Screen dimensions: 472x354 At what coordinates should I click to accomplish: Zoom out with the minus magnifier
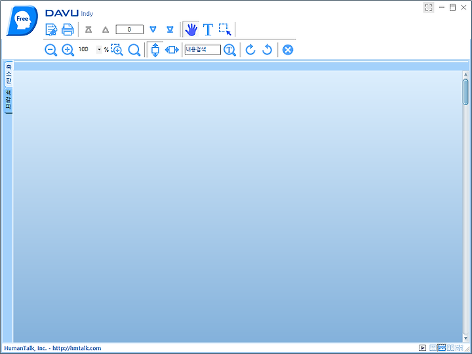(51, 50)
